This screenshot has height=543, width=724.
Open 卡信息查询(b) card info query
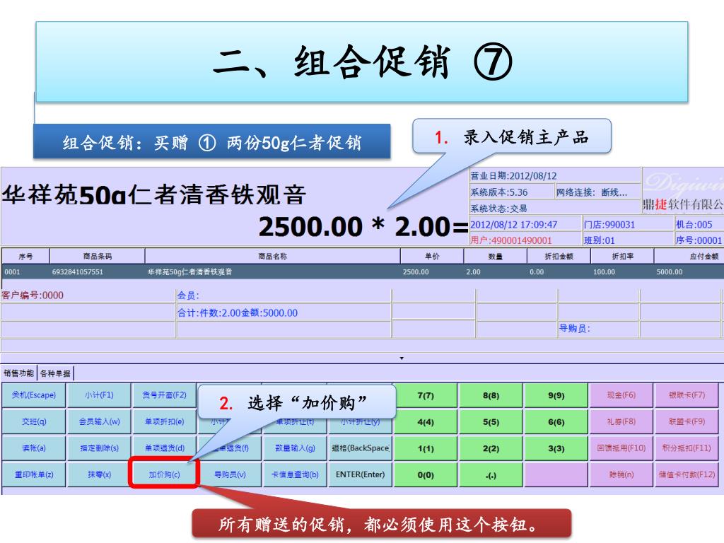(x=295, y=474)
